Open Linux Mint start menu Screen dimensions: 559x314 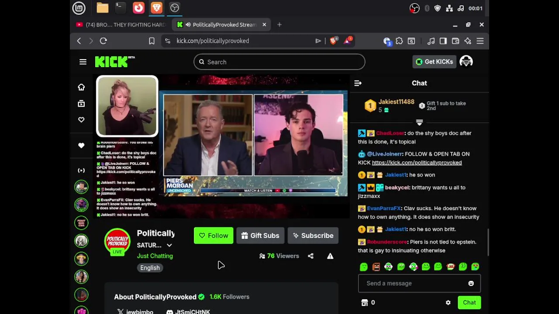(79, 7)
